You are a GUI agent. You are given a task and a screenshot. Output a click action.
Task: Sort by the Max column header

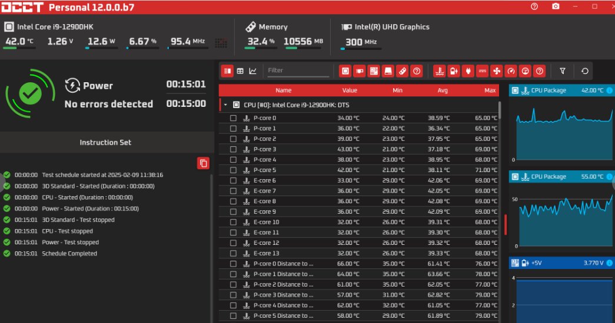coord(490,90)
